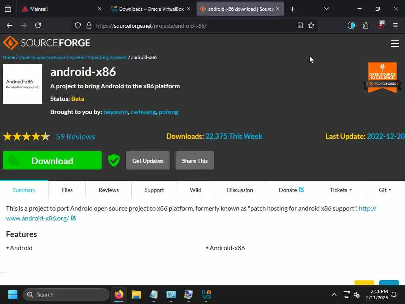Open contributor pofeng profile
Image resolution: width=405 pixels, height=304 pixels.
pyautogui.click(x=168, y=112)
